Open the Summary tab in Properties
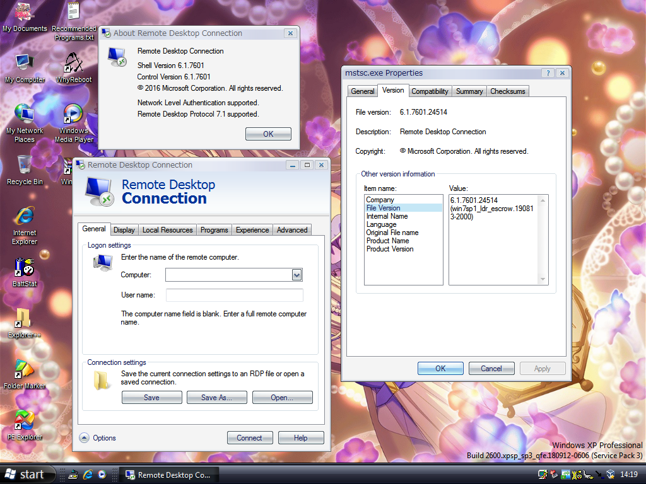646x484 pixels. 469,91
